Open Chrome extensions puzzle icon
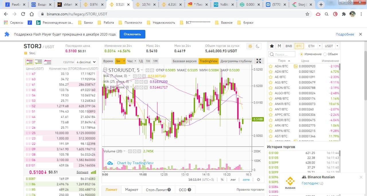Image resolution: width=367 pixels, height=196 pixels. point(344,14)
